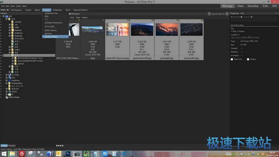The height and width of the screenshot is (157, 279).
Task: Click the Desktop folder icon in tree
Action: pos(13,30)
